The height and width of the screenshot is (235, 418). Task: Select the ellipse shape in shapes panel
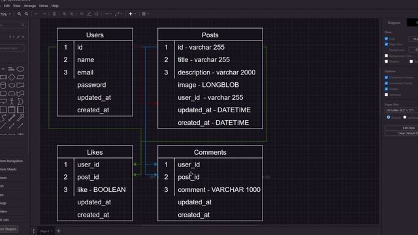(x=20, y=69)
